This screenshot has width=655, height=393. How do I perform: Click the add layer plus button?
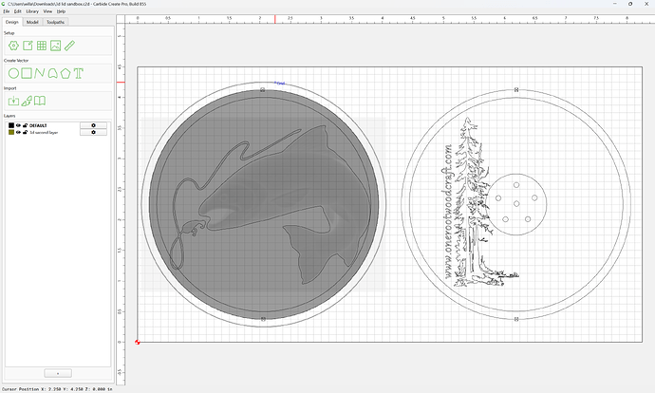point(58,373)
